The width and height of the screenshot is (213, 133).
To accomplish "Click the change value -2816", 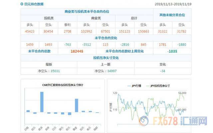I will click(124, 45).
